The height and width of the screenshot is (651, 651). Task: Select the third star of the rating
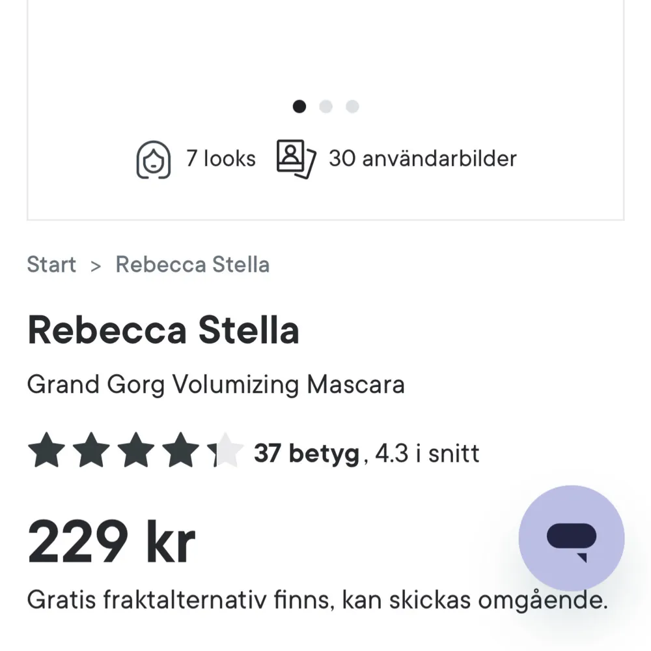(137, 449)
